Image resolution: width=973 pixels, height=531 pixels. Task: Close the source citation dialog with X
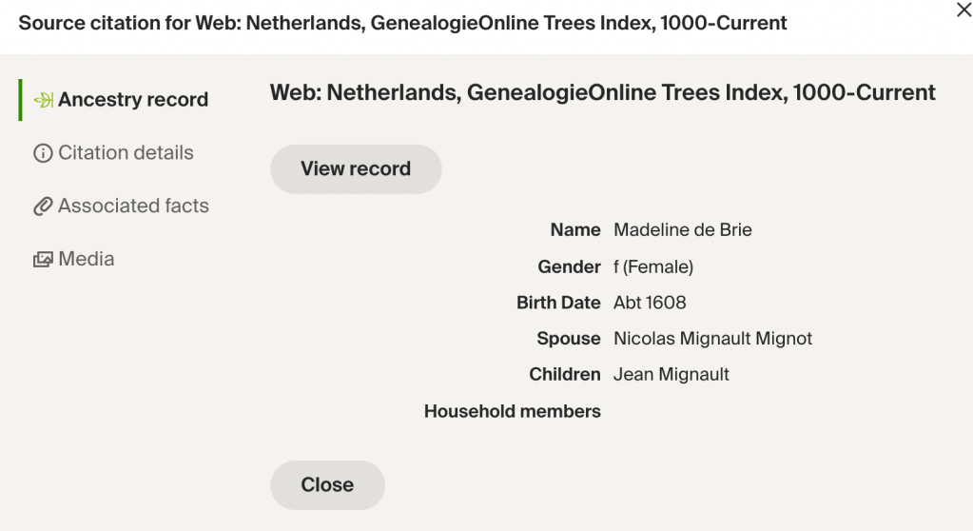pyautogui.click(x=963, y=10)
